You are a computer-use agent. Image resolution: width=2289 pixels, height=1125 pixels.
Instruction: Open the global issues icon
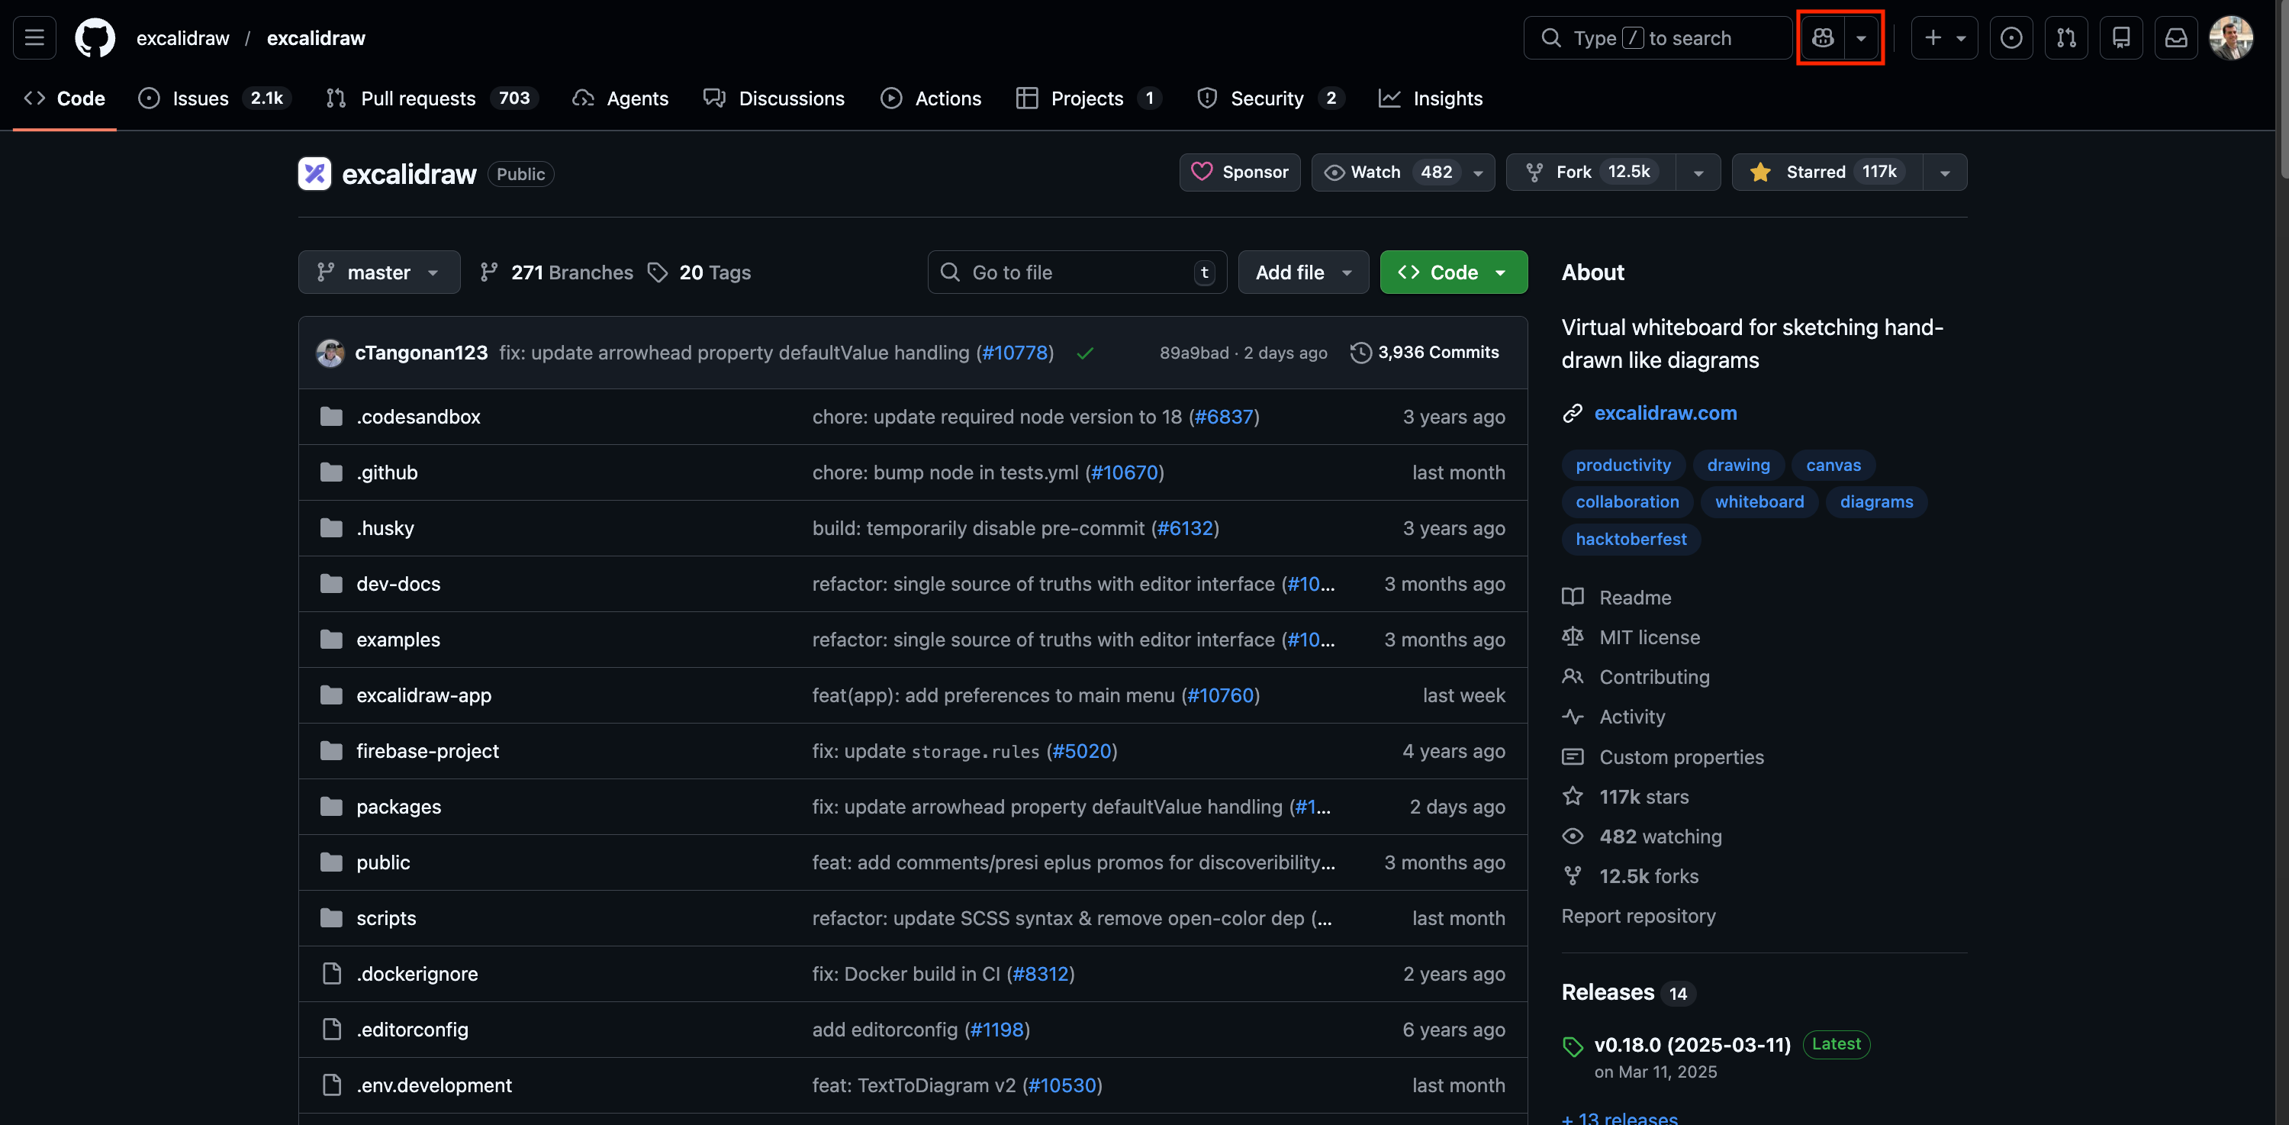[x=2011, y=38]
